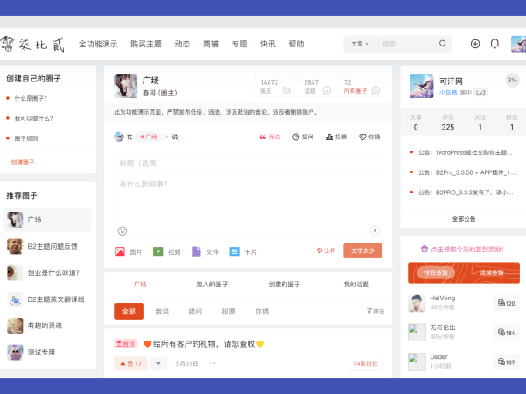The image size is (526, 394).
Task: Go to 快讯 in navigation
Action: click(268, 44)
